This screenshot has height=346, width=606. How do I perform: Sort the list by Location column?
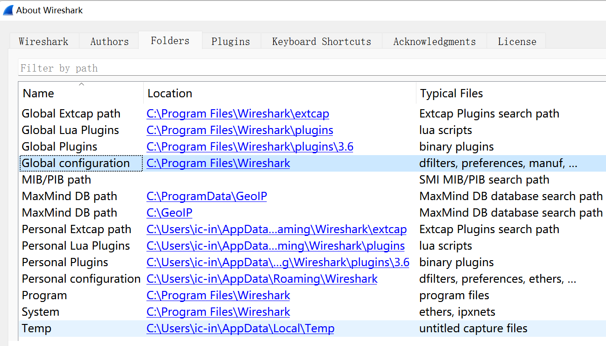coord(170,94)
